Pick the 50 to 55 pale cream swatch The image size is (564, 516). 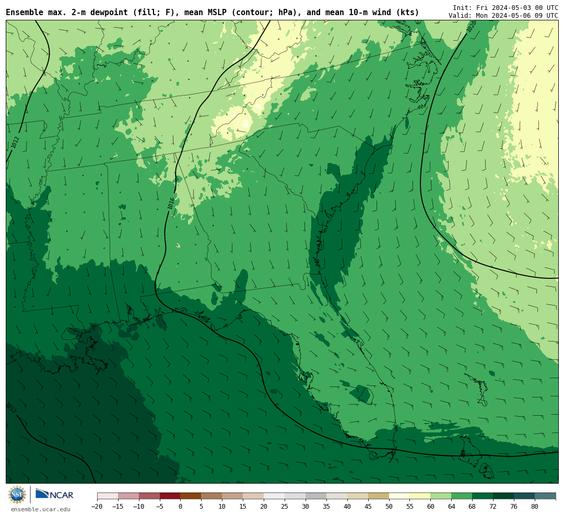[x=399, y=496]
